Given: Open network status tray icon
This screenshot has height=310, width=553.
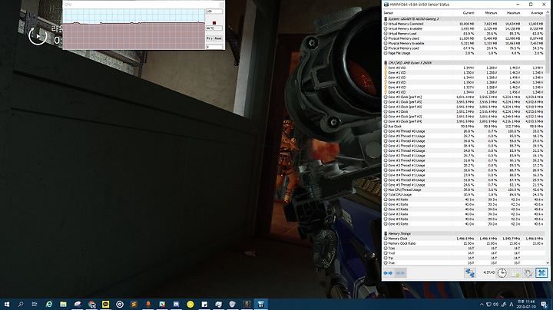Looking at the screenshot, I should 488,305.
